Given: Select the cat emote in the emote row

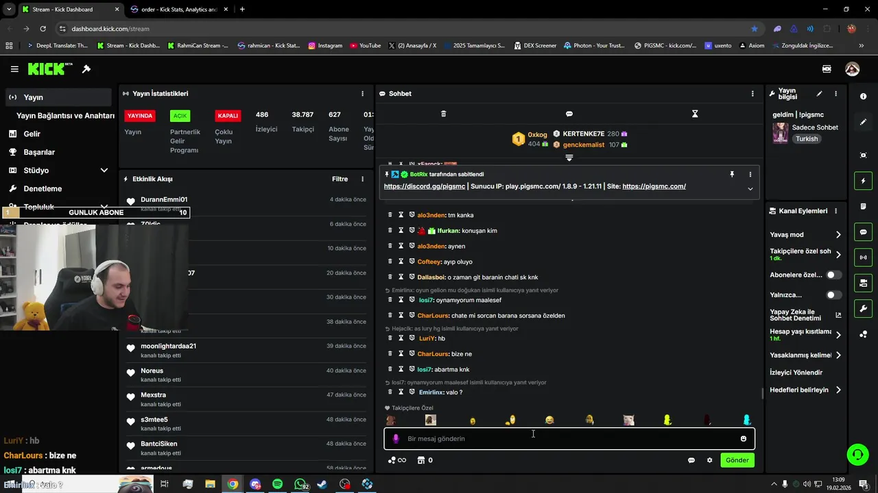Looking at the screenshot, I should 628,420.
